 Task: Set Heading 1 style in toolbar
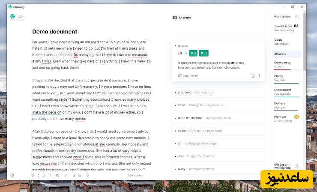pyautogui.click(x=52, y=175)
